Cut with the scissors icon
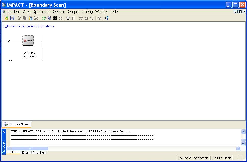The width and height of the screenshot is (247, 162). click(x=20, y=18)
